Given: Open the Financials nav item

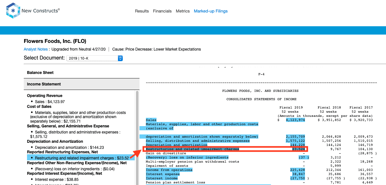Looking at the screenshot, I should [x=162, y=11].
